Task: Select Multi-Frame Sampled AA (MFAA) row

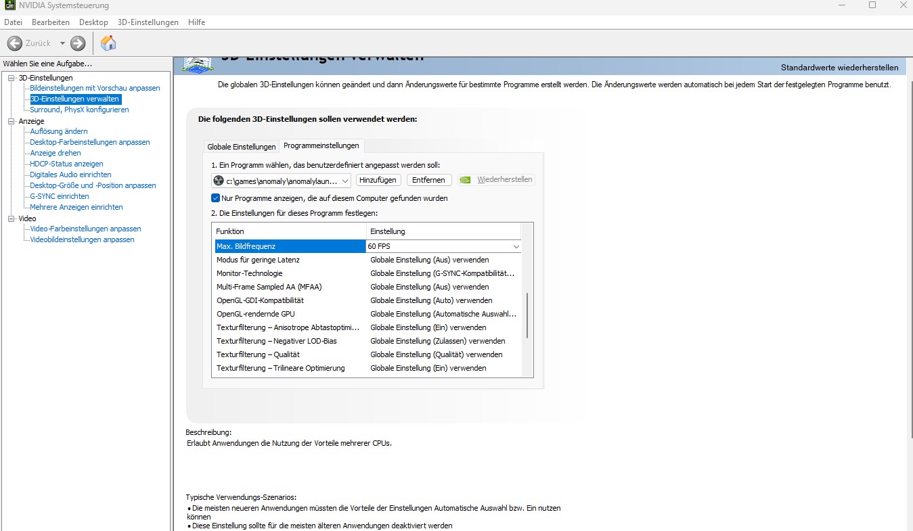Action: point(367,287)
